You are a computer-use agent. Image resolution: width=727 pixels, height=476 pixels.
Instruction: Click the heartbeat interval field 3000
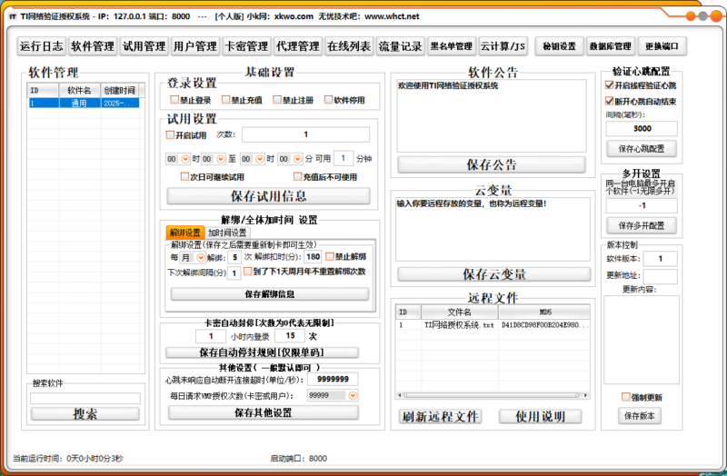point(642,128)
